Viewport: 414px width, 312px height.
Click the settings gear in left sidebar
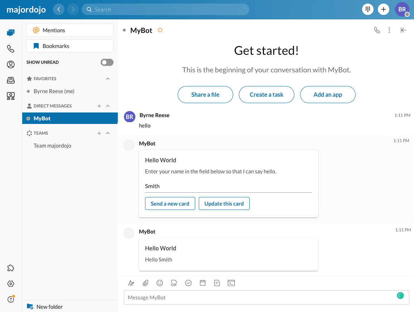pyautogui.click(x=11, y=284)
